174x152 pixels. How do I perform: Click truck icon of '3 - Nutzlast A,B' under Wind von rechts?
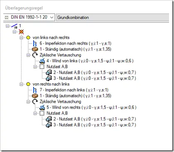pos(49,125)
